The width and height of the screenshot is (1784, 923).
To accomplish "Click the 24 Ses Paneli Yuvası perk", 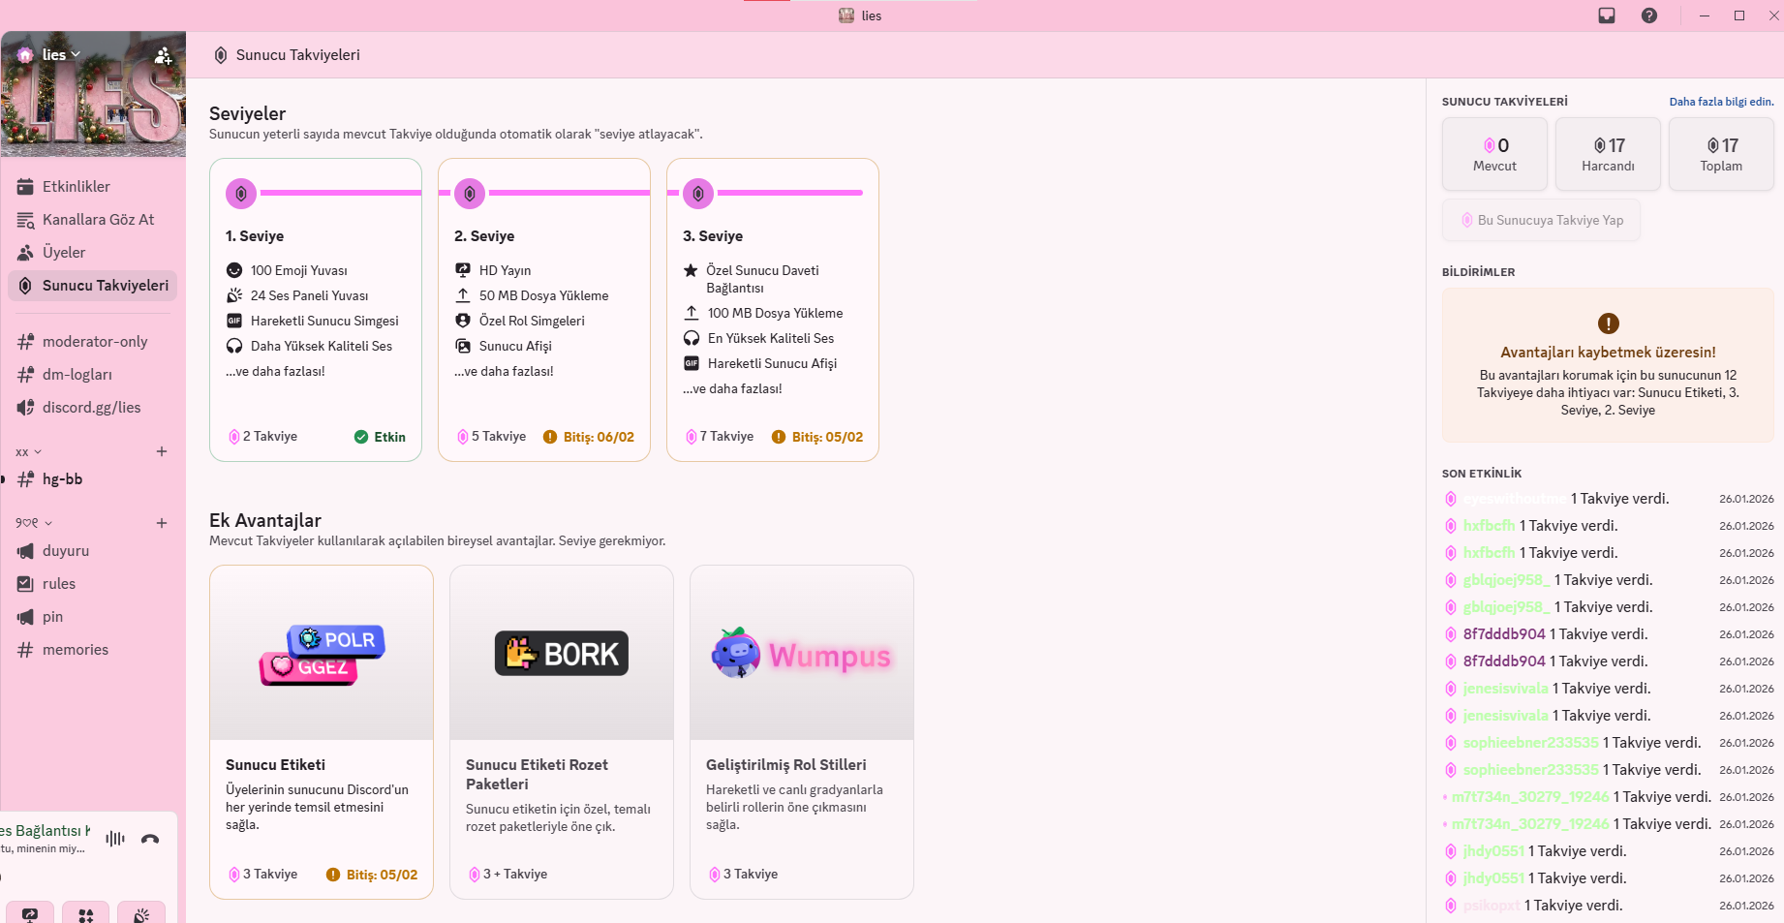I will pyautogui.click(x=297, y=295).
